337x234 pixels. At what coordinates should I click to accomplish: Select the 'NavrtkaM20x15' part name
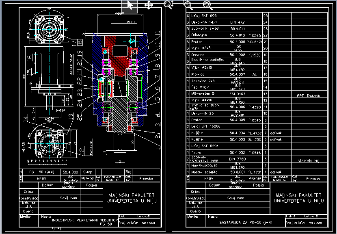204,166
